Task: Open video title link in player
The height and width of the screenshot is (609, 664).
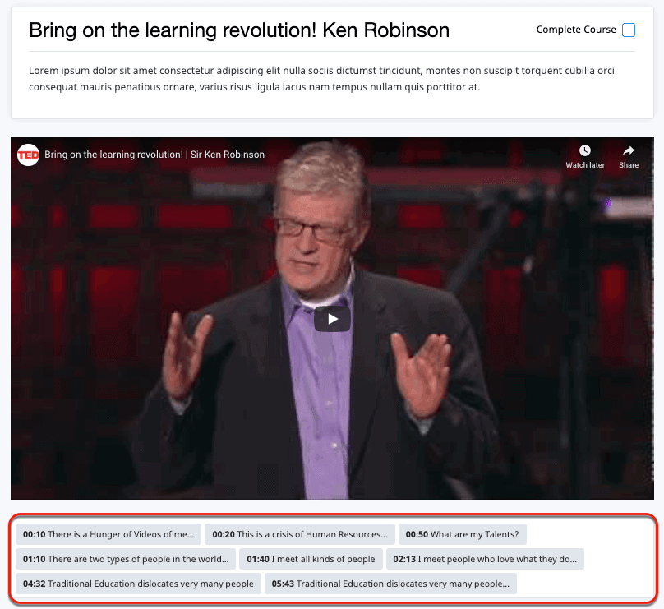Action: (x=154, y=155)
